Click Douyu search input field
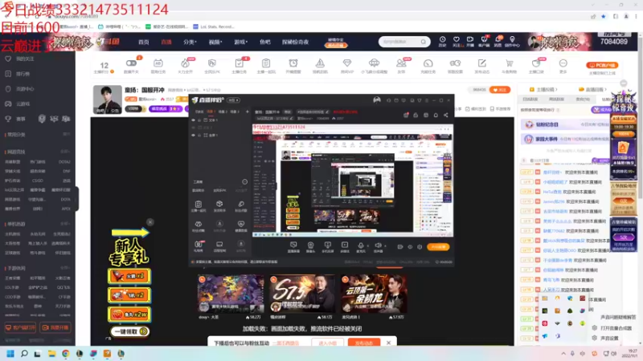Screen dimensions: 643x361 399,42
